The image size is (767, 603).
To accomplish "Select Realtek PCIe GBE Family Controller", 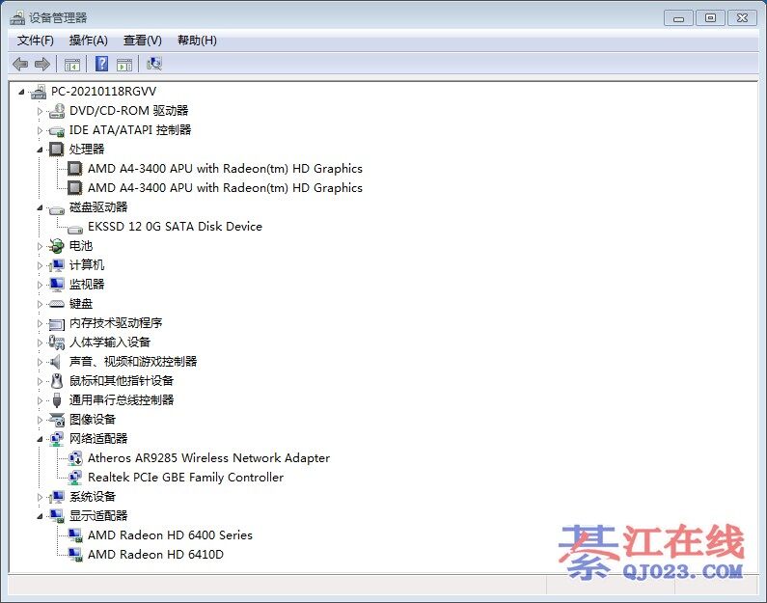I will (x=185, y=478).
